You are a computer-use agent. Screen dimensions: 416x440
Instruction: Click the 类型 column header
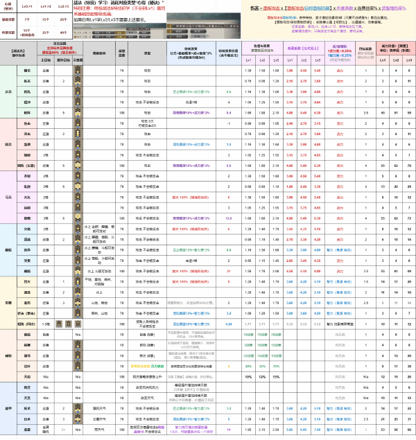148,53
